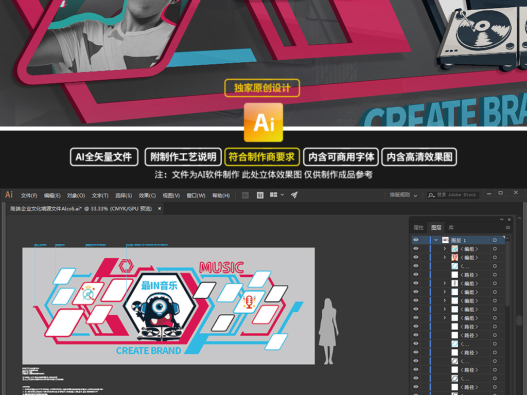This screenshot has width=527, height=395.
Task: Expand the microphone icon 编组 group
Action: 445,257
